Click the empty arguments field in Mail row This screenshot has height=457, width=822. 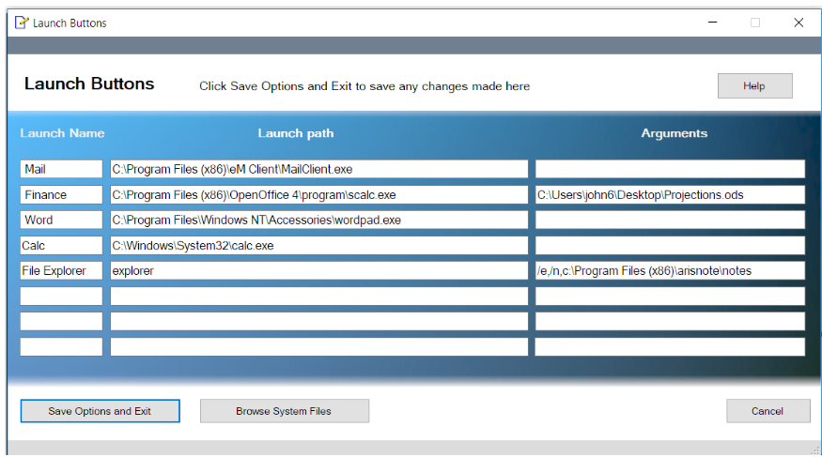(x=670, y=169)
